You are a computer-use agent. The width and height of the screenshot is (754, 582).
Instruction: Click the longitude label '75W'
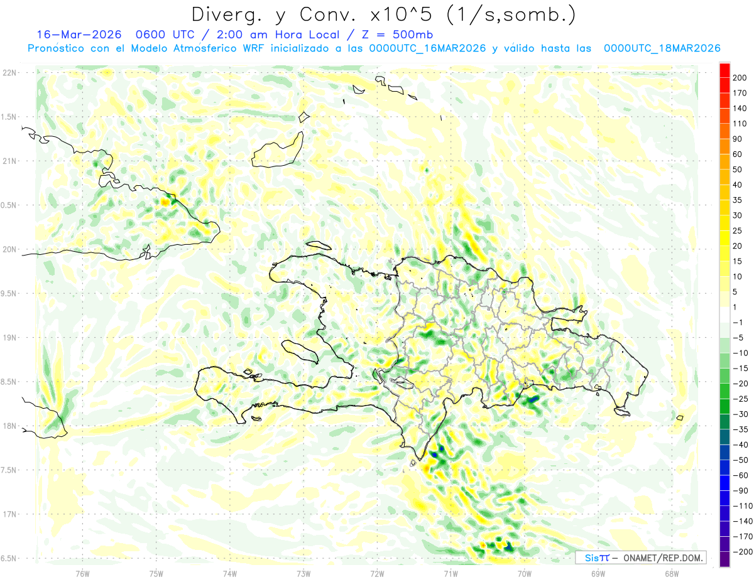156,573
